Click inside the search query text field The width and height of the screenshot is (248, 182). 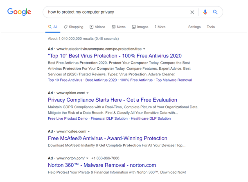click(117, 12)
